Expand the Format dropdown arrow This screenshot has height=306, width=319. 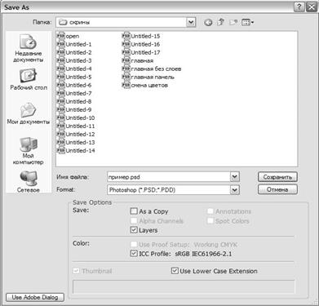tap(234, 190)
